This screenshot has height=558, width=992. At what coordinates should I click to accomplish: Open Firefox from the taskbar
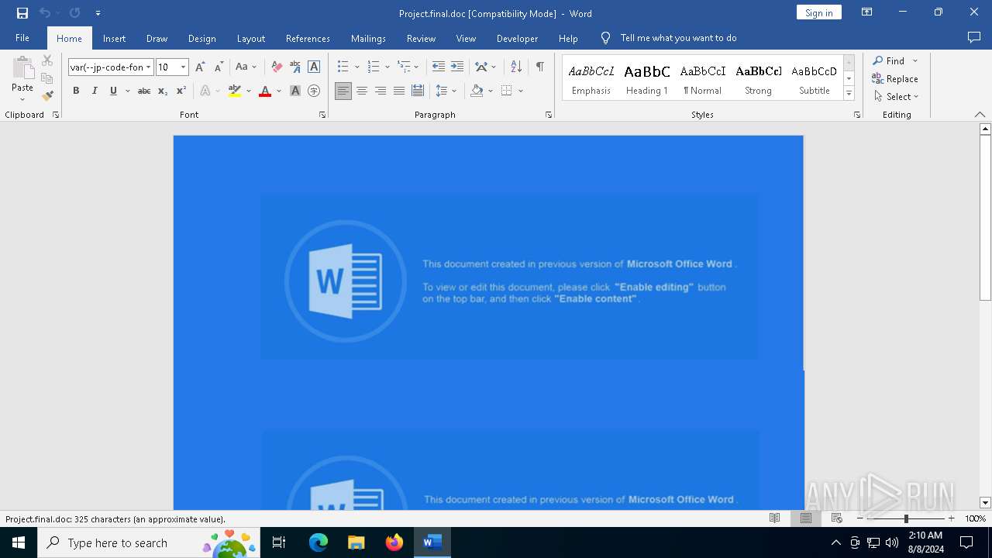coord(394,542)
